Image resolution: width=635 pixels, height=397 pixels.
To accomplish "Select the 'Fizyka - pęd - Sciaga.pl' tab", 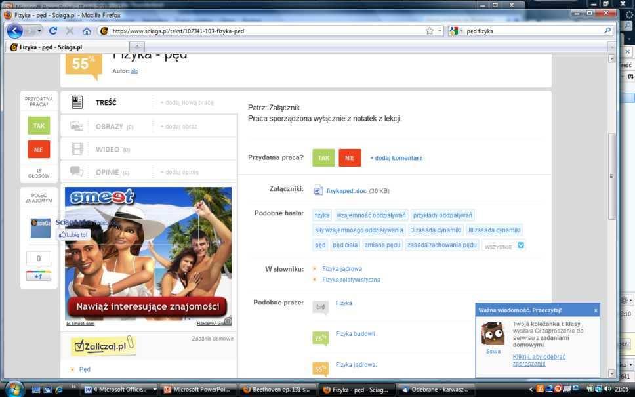I will (x=68, y=47).
